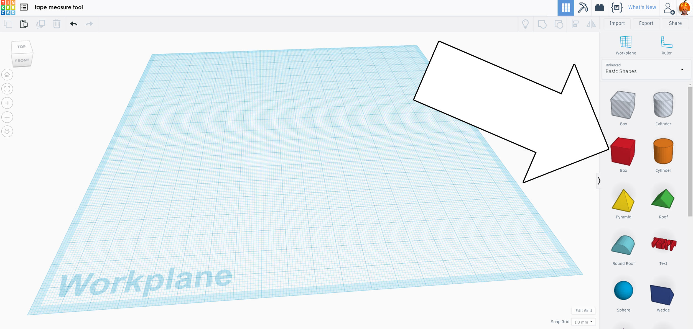Click the Export button

646,24
